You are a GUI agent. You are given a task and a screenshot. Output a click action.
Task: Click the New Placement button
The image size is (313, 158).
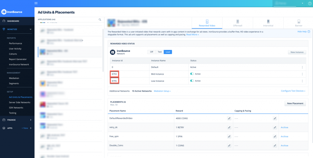coord(295,103)
